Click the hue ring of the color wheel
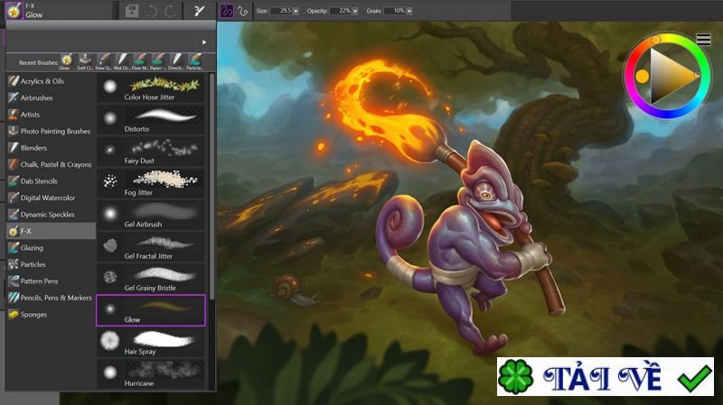 [x=667, y=114]
